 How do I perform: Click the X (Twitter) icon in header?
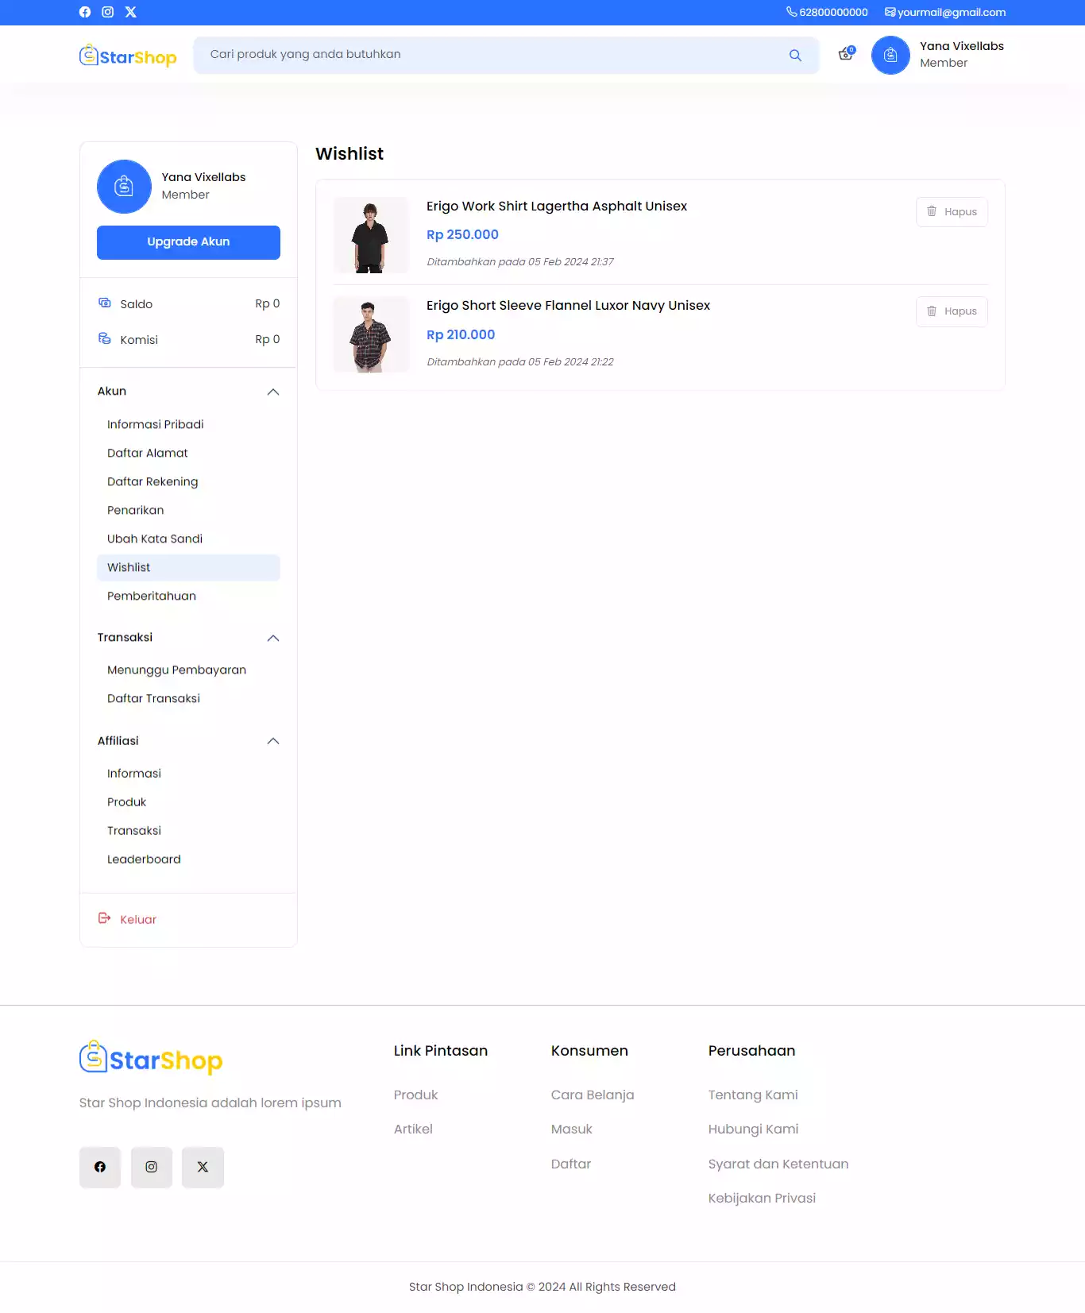131,12
